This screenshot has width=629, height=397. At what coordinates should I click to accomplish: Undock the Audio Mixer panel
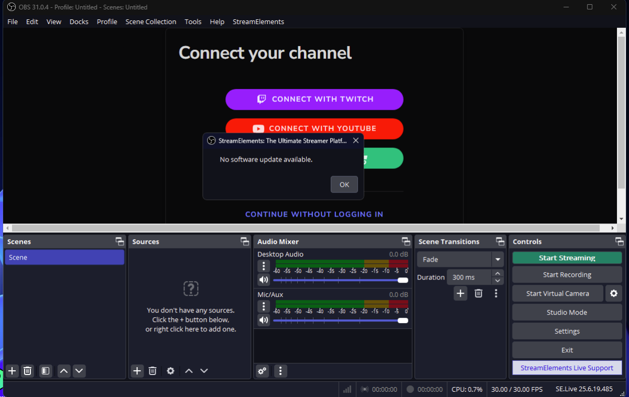coord(406,241)
